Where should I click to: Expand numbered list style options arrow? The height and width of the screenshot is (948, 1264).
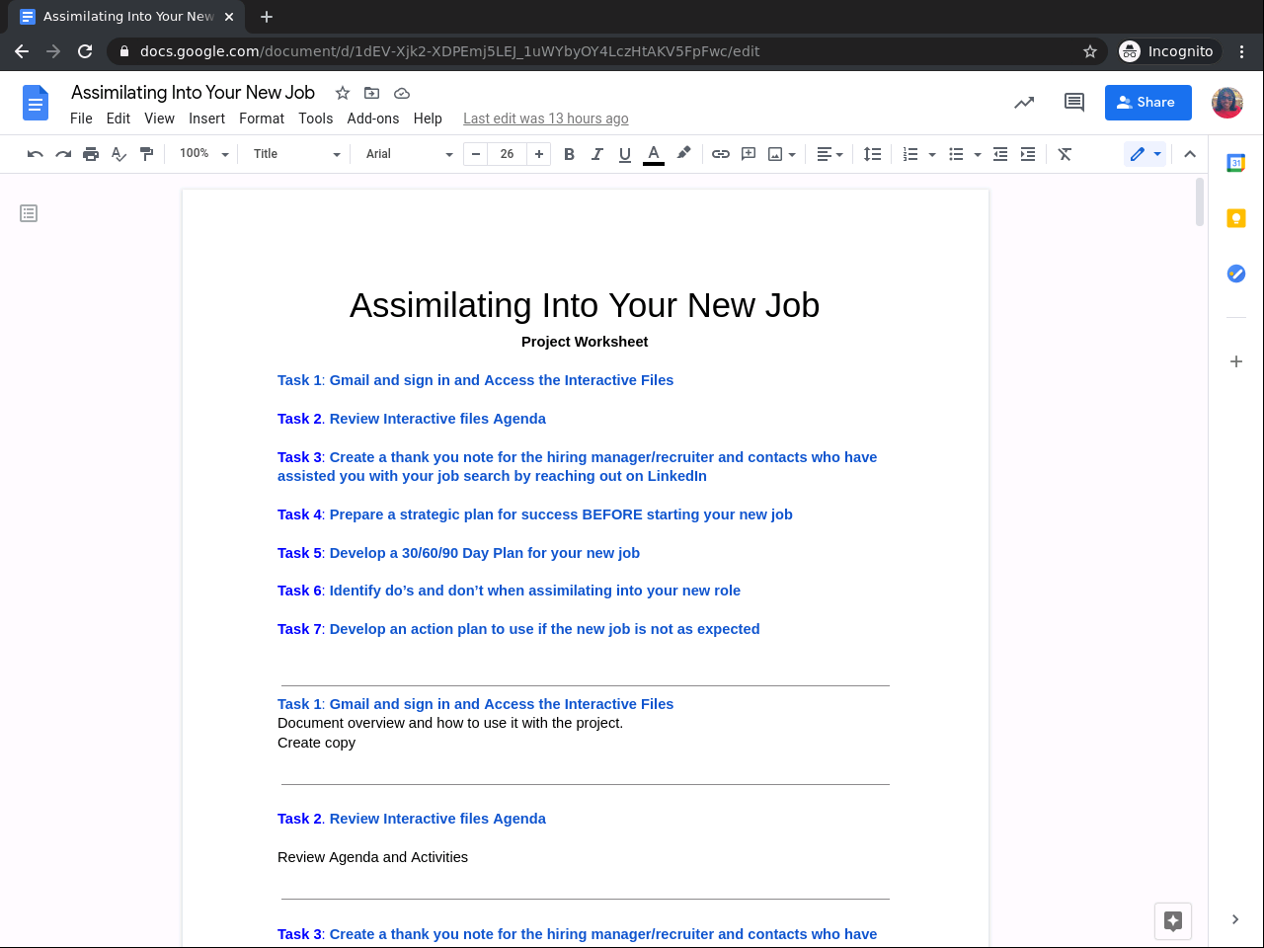point(932,154)
